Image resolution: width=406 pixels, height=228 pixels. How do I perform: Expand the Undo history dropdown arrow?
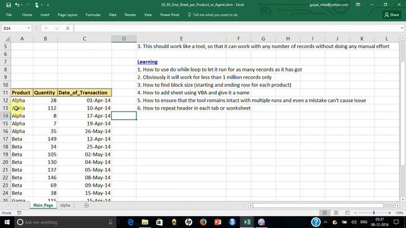click(22, 4)
